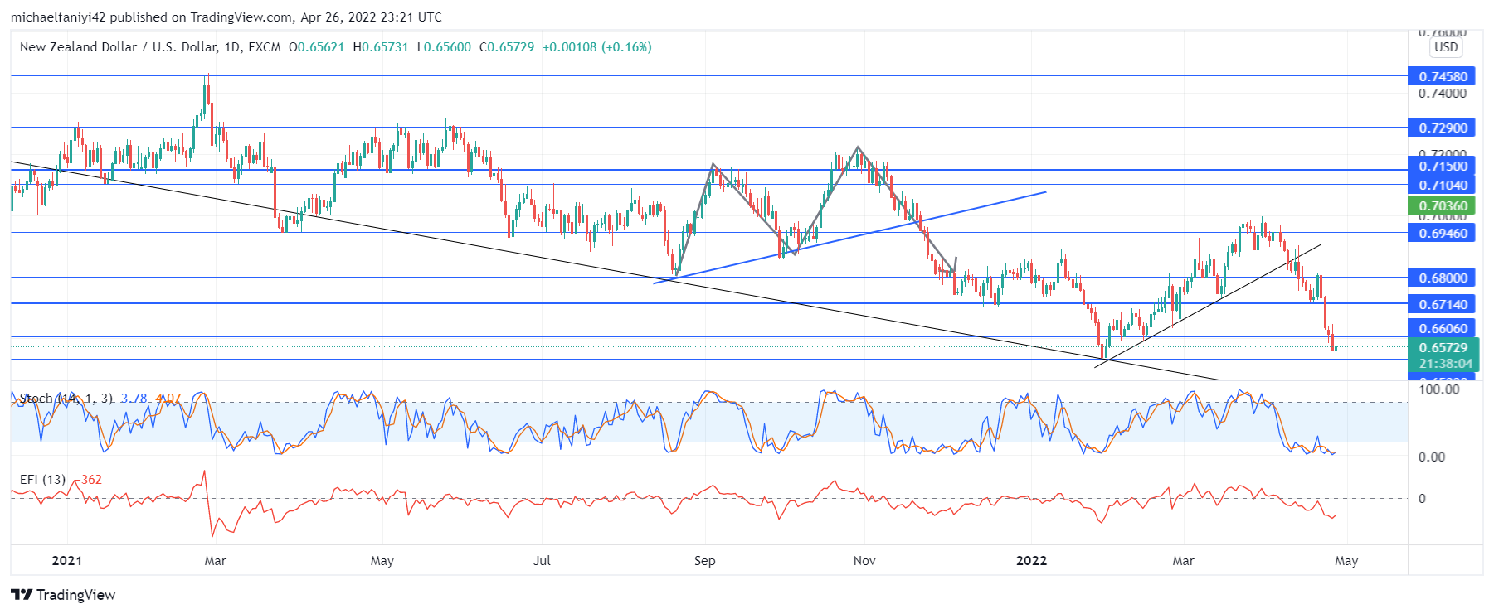Image resolution: width=1494 pixels, height=614 pixels.
Task: Click the 0.72900 price level label
Action: 1443,128
